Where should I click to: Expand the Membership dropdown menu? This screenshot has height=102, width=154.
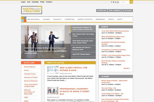pyautogui.click(x=100, y=19)
